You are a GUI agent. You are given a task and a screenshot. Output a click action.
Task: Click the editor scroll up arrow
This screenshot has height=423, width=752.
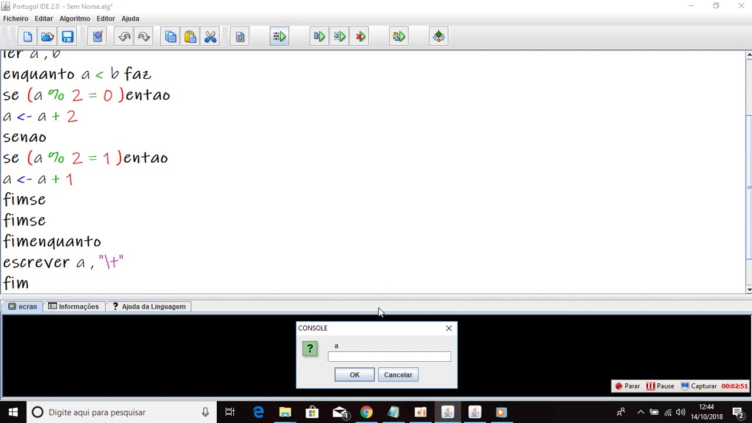coord(748,55)
